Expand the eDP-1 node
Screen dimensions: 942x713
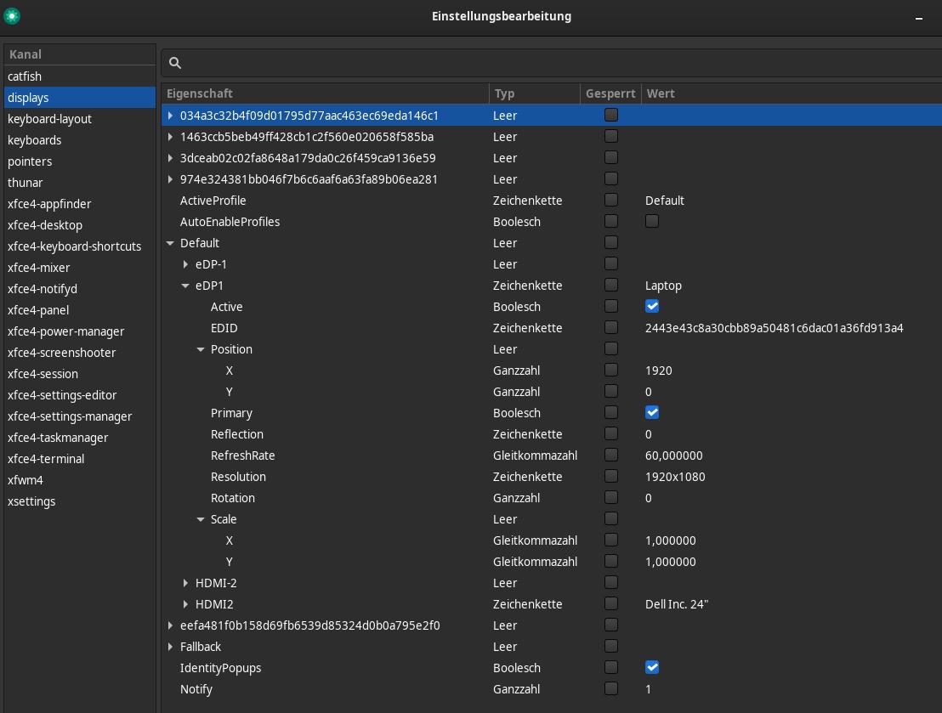coord(185,264)
